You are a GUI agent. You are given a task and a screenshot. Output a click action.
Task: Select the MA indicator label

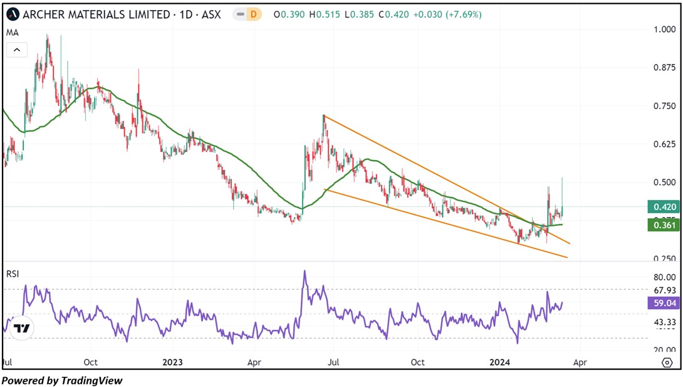tap(12, 33)
